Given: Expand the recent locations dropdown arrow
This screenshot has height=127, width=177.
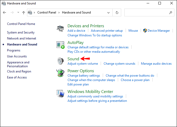Looking at the screenshot, I should pyautogui.click(x=18, y=12).
